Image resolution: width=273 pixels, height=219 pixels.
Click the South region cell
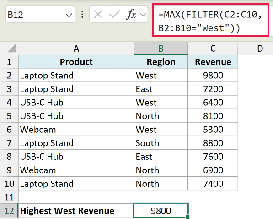point(161,143)
